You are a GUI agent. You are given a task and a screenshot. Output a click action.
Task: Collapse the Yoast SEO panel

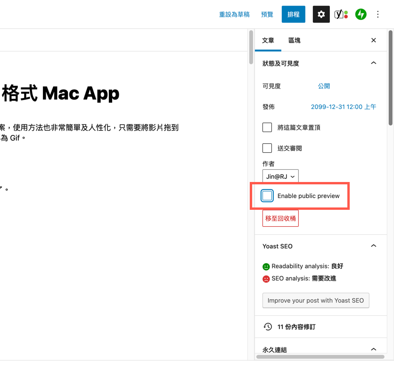374,246
